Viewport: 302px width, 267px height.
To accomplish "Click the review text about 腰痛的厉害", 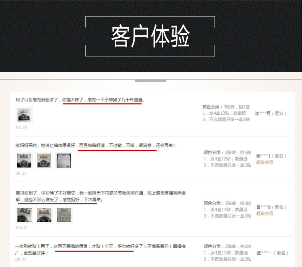I will coord(100,249).
